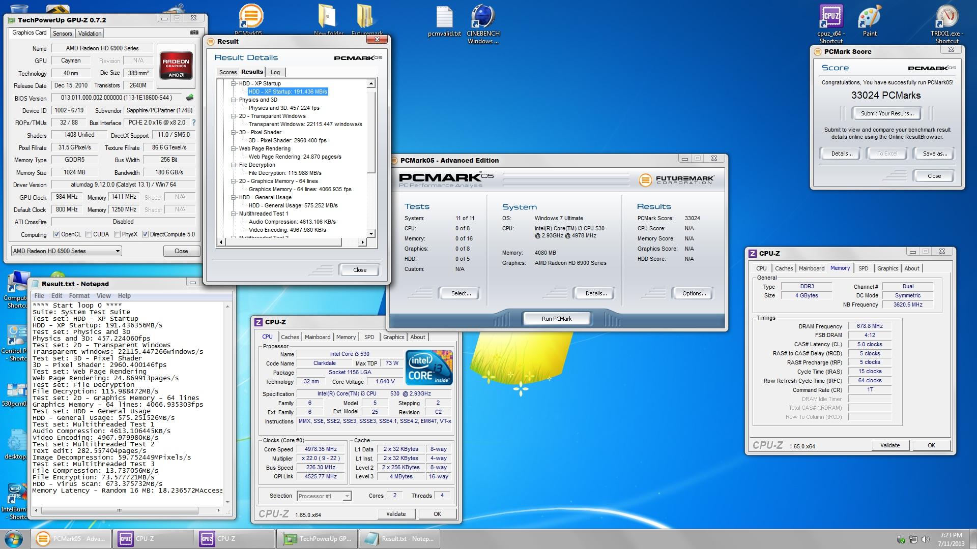Collapse the Multithreaded Test 1 node
977x549 pixels.
(x=234, y=213)
